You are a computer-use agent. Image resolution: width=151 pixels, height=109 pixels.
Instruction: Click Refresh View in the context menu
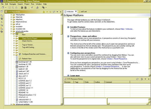point(35,59)
